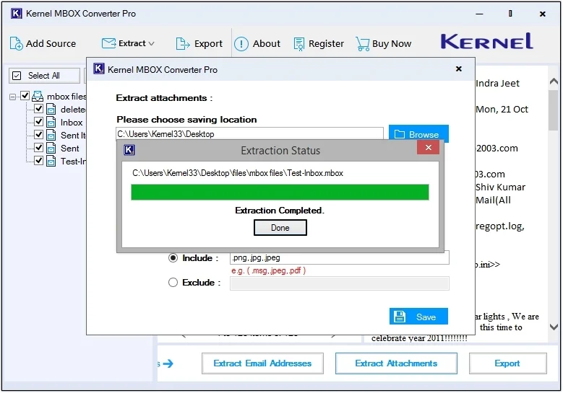Click the Inbox mail file icon

click(51, 122)
